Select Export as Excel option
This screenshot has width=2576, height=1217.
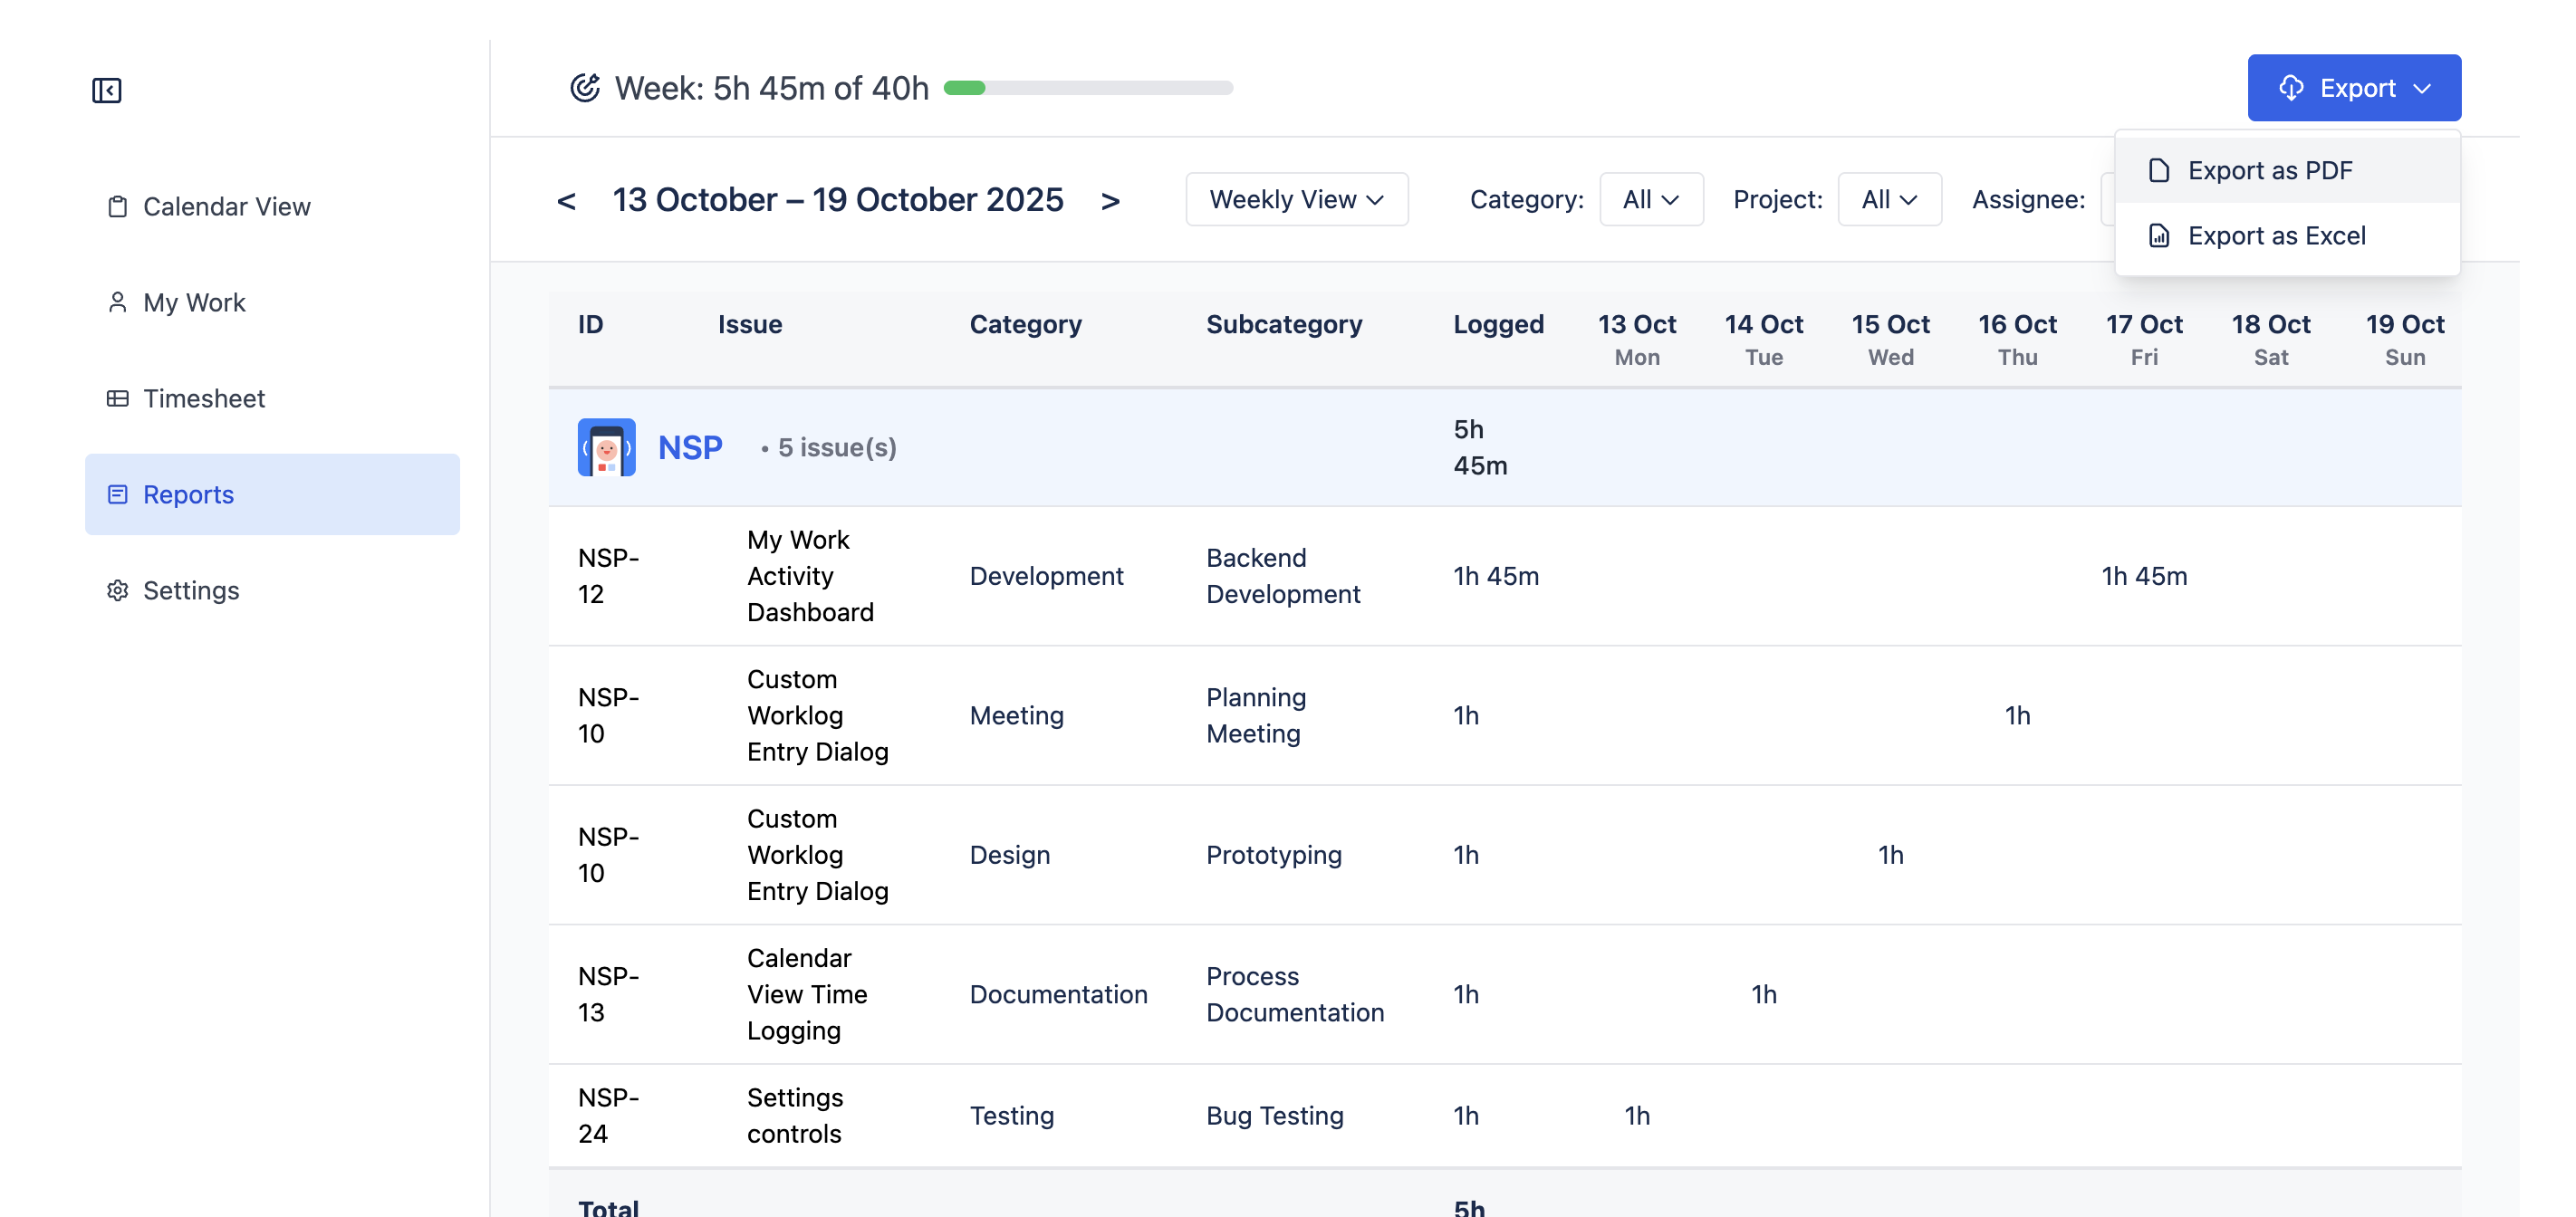[2275, 236]
